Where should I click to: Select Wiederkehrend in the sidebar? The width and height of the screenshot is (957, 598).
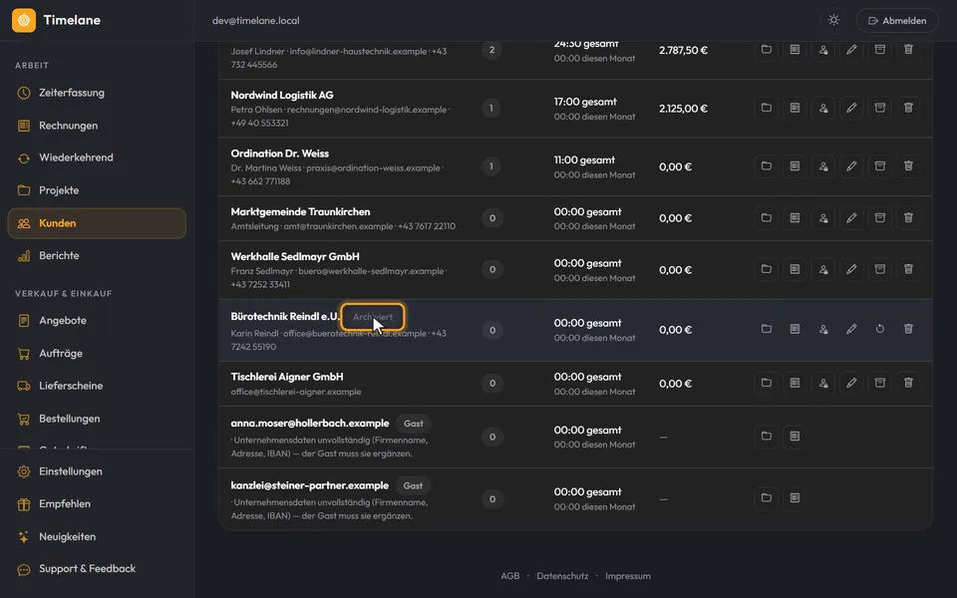(97, 157)
